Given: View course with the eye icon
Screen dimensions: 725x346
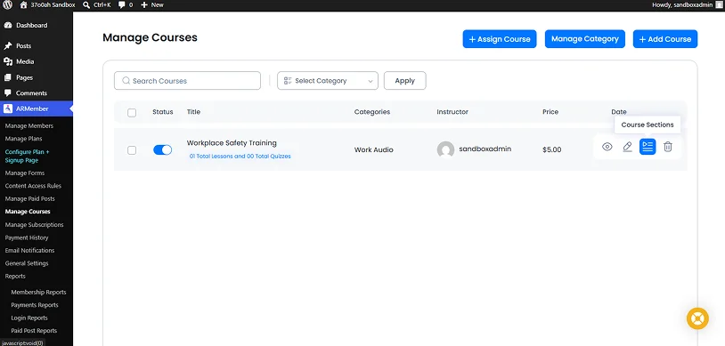Looking at the screenshot, I should (x=607, y=147).
